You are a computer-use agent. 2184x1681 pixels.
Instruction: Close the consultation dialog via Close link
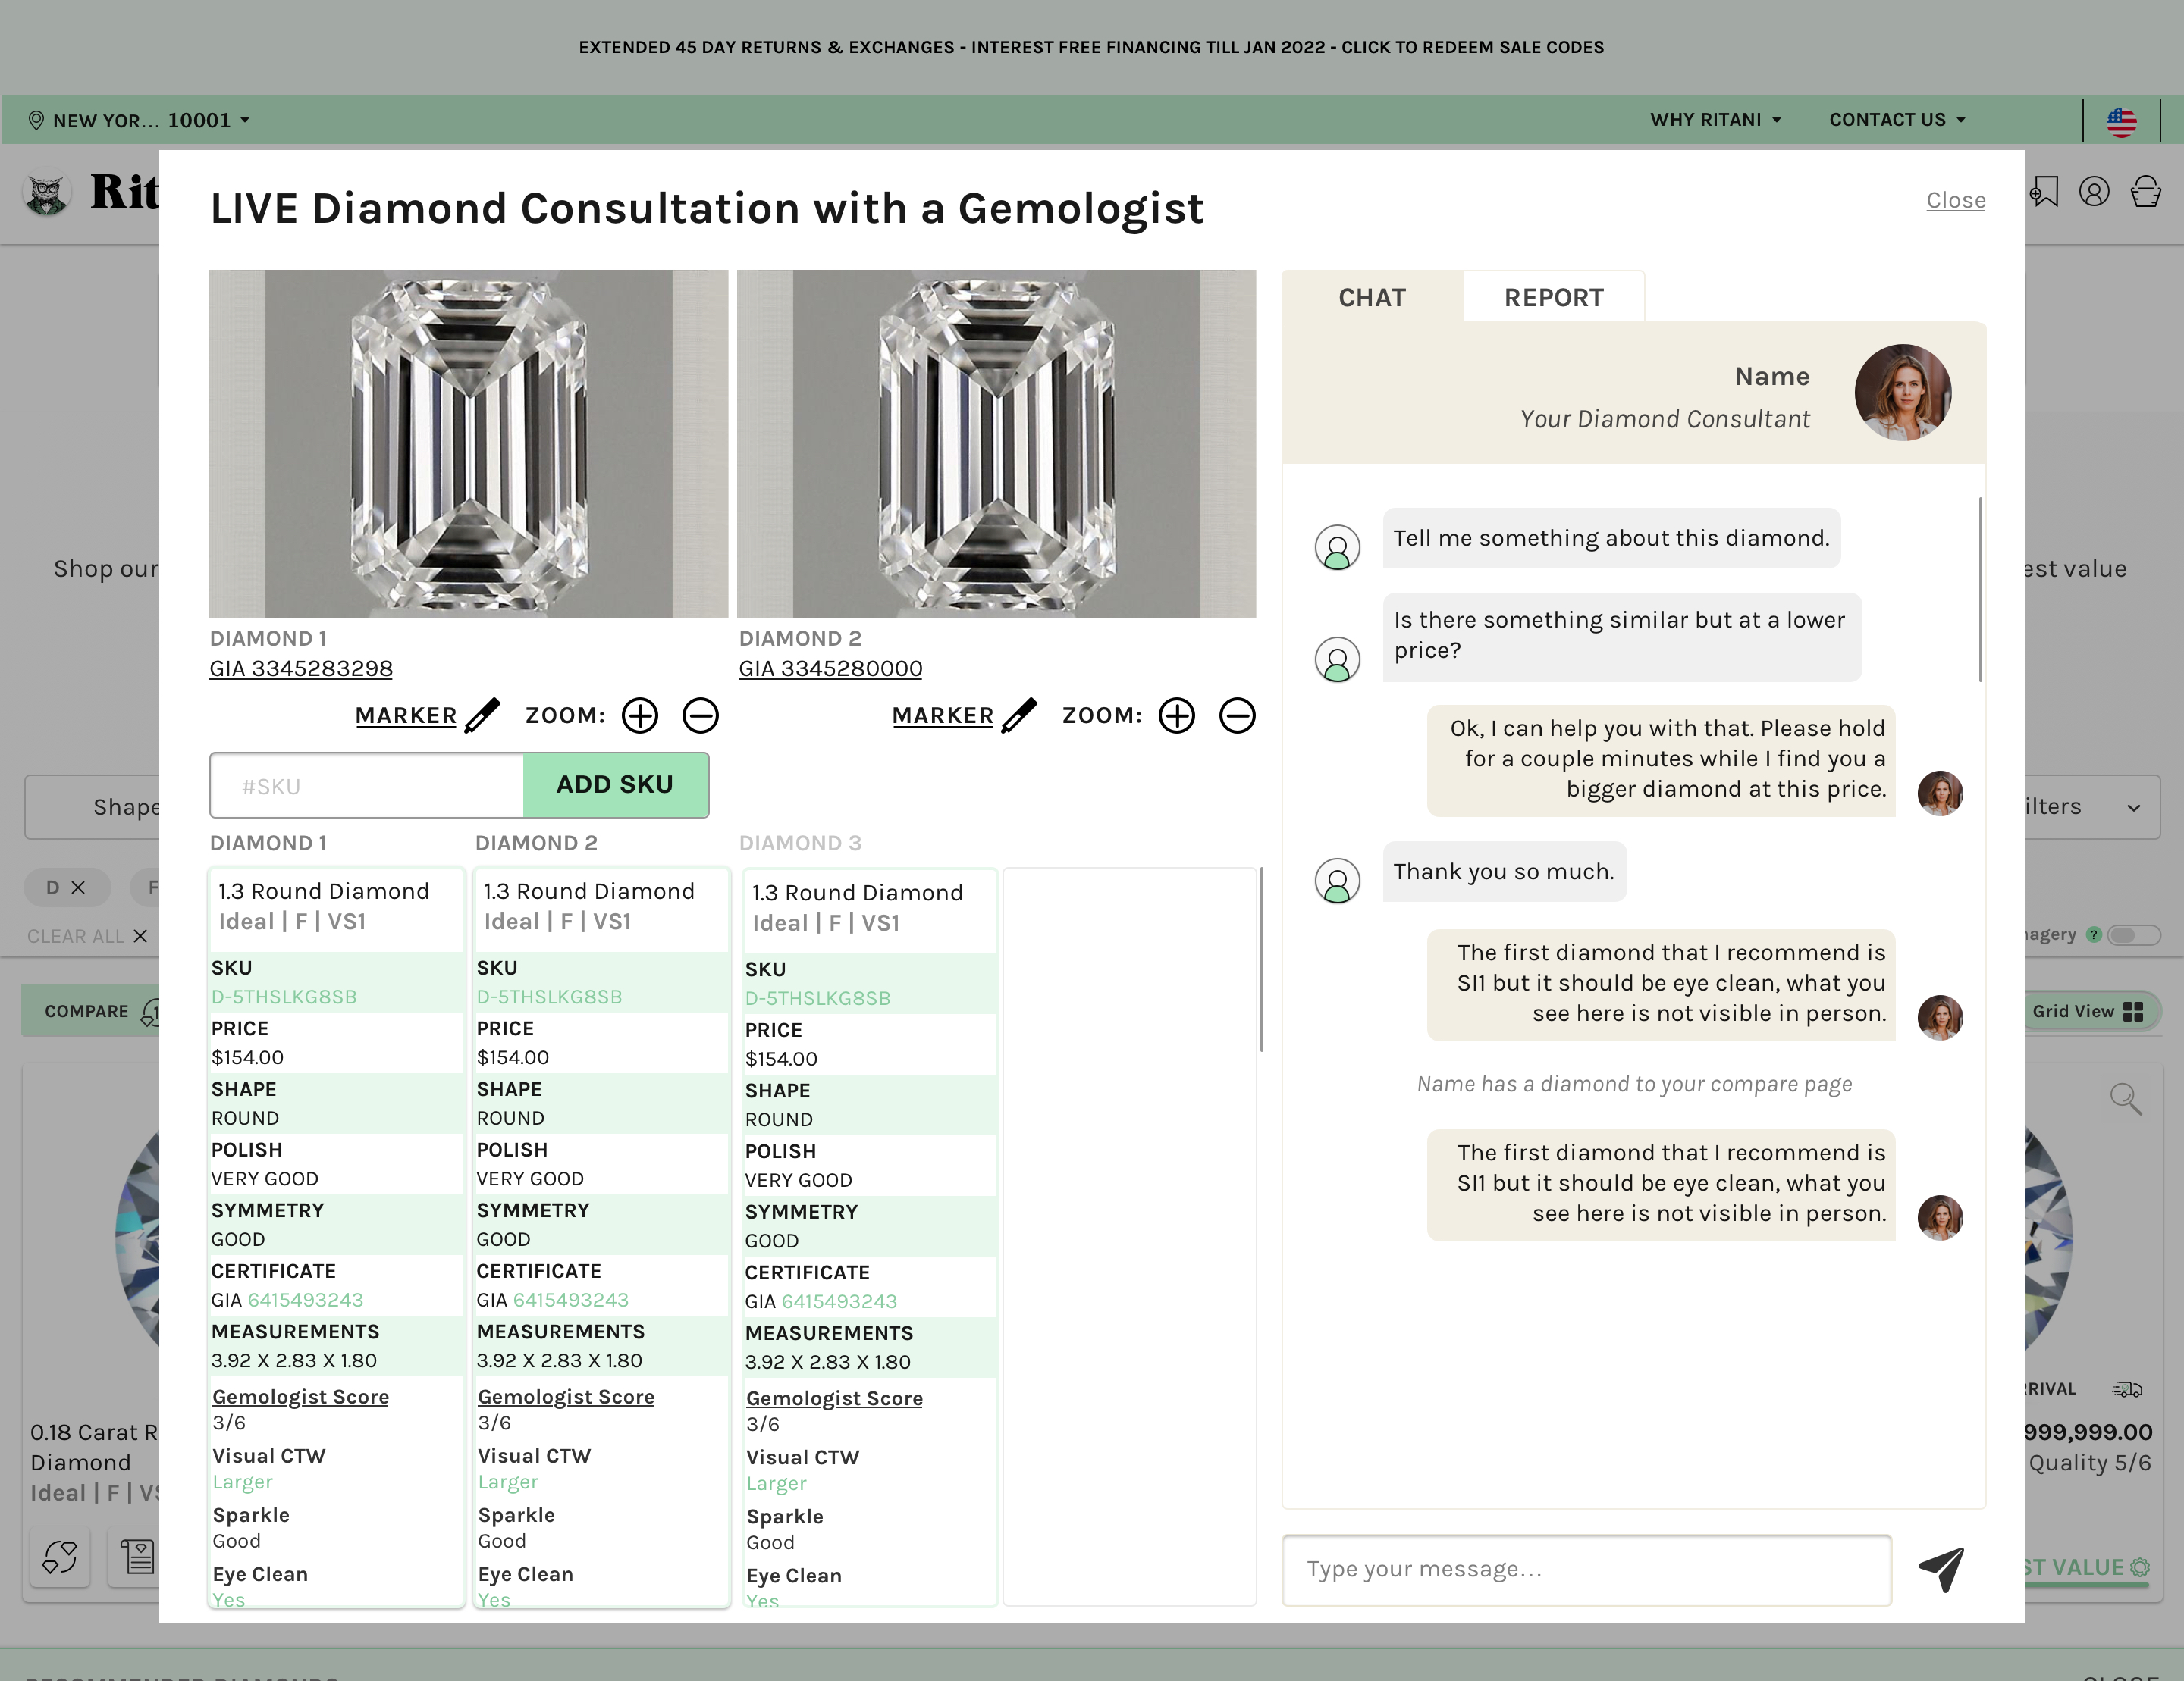pyautogui.click(x=1955, y=200)
